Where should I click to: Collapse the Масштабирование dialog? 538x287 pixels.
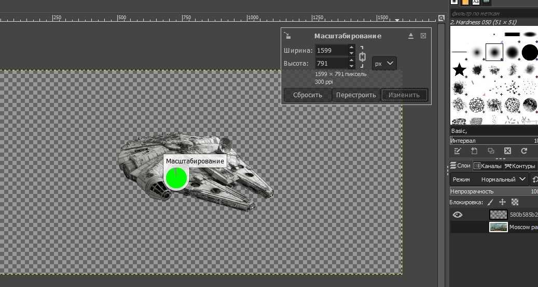411,36
